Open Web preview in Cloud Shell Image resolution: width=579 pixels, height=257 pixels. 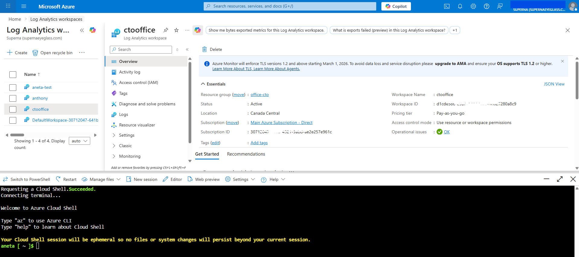[x=204, y=179]
